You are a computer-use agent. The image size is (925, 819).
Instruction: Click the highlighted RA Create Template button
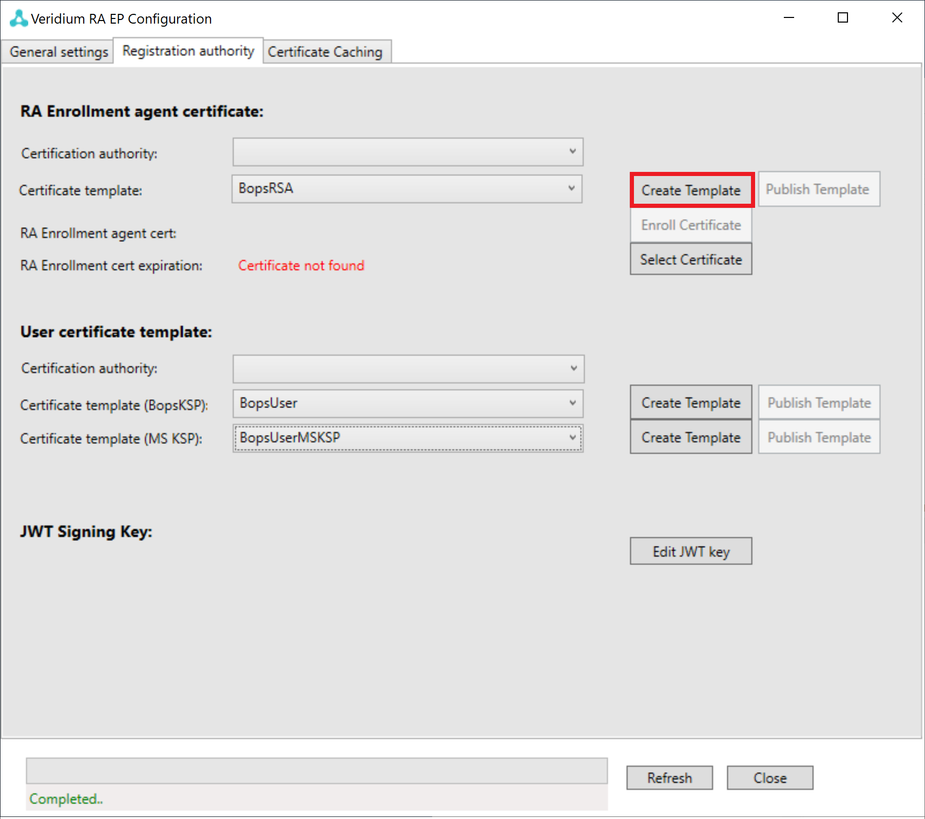691,190
